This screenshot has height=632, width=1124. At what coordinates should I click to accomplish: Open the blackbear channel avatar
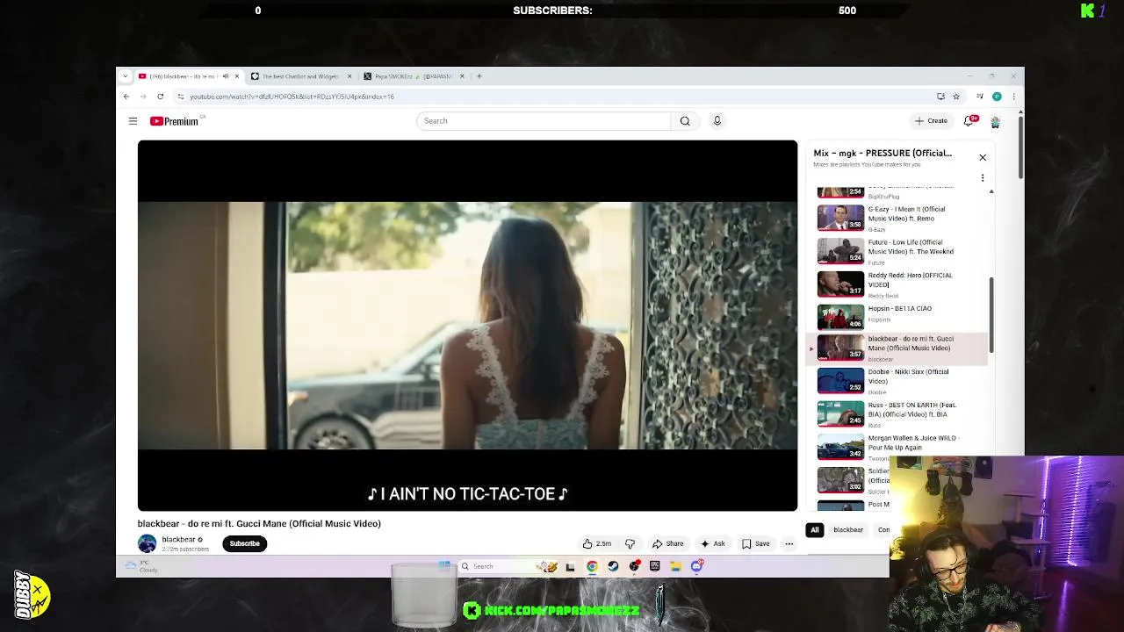[147, 544]
